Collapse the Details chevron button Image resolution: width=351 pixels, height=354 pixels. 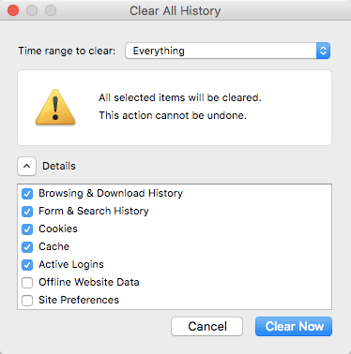coord(27,166)
